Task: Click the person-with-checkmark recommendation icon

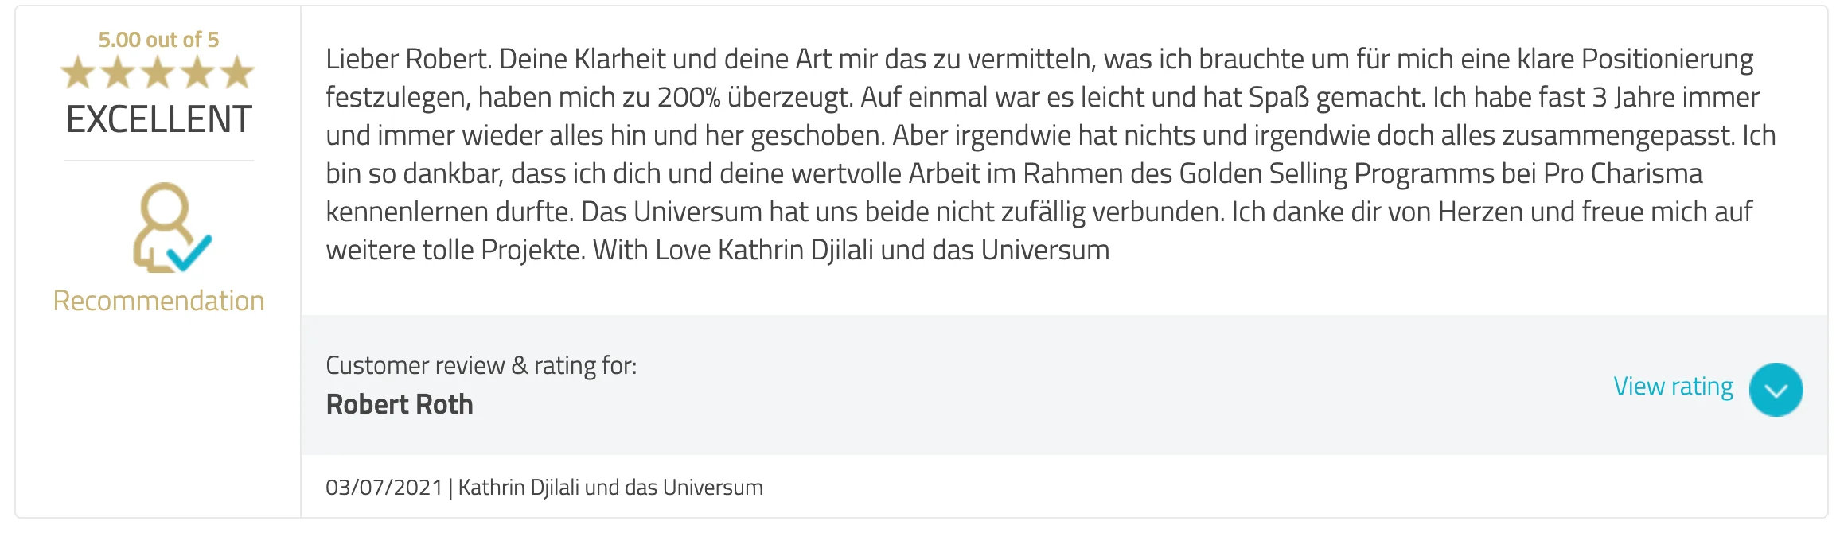Action: point(170,228)
